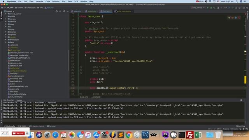Open the Refactor menu

[x=56, y=2]
